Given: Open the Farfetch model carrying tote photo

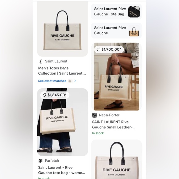Looking at the screenshot, I should 62,122.
